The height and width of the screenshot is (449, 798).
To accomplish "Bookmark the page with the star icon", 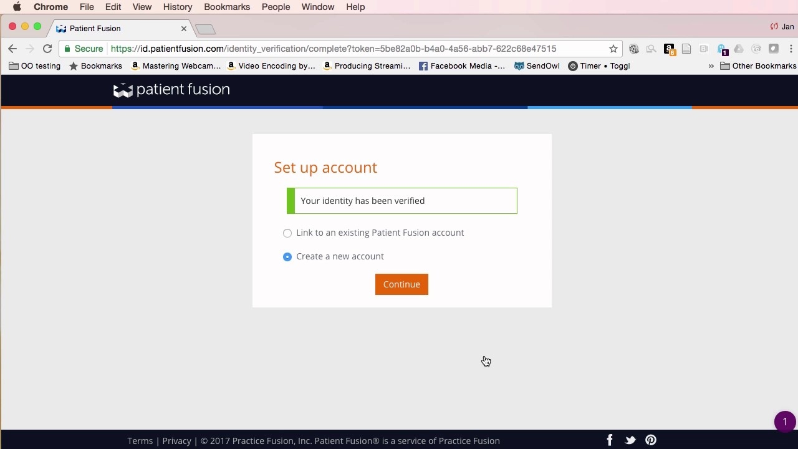I will (x=613, y=48).
